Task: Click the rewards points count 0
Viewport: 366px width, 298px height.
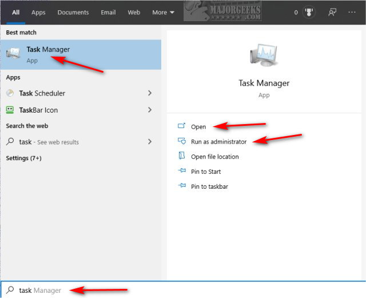Action: coord(296,13)
